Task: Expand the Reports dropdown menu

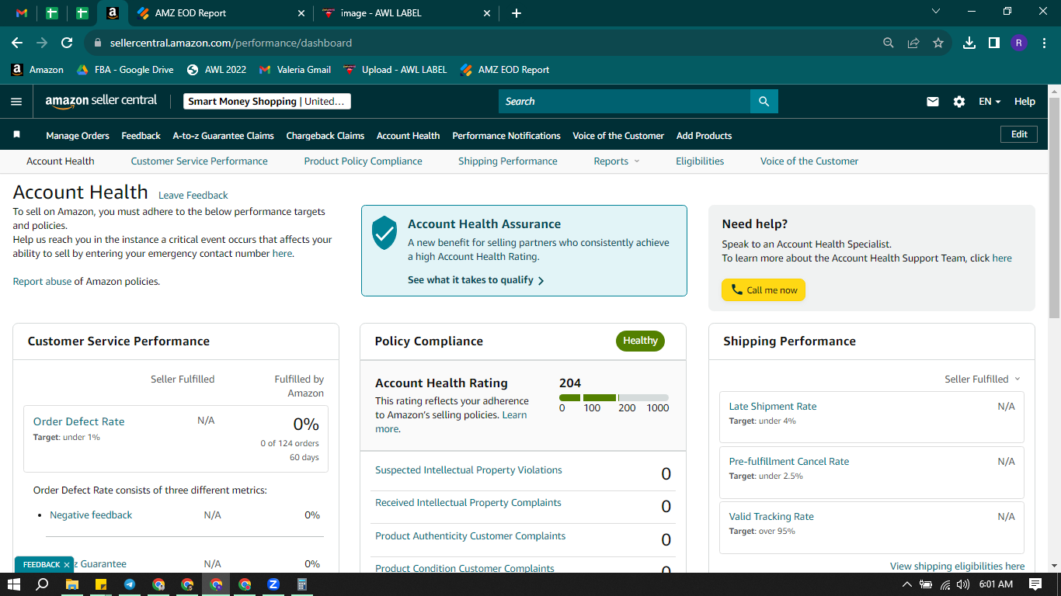Action: [x=617, y=161]
